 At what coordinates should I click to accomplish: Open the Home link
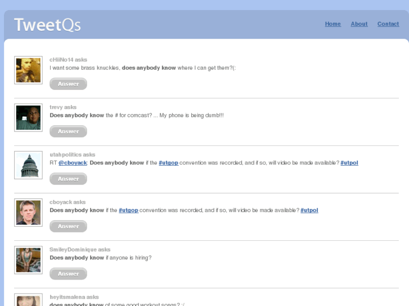[x=332, y=24]
